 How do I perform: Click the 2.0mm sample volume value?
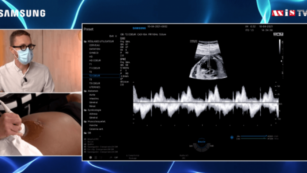click(125, 76)
